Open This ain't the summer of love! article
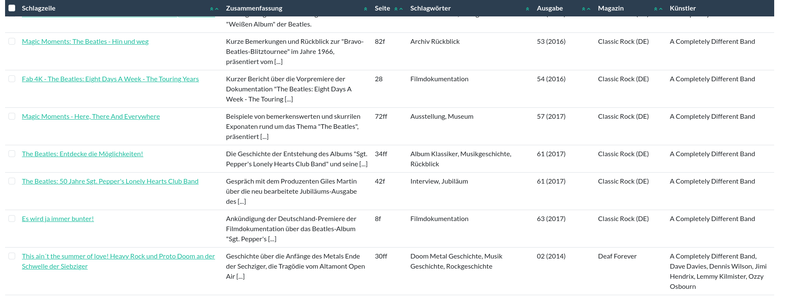This screenshot has width=786, height=296. tap(118, 261)
